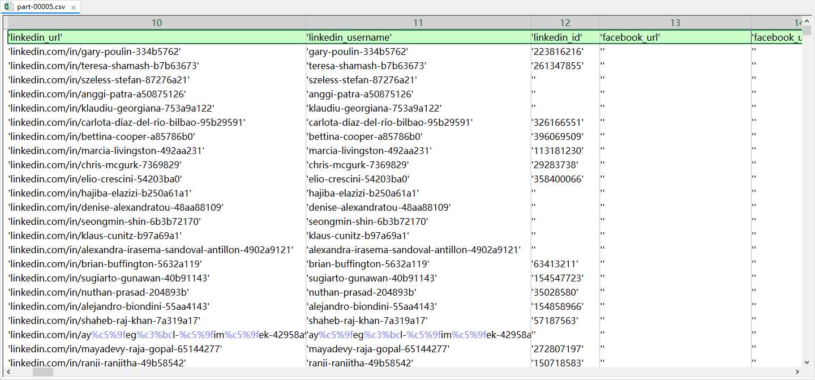The width and height of the screenshot is (815, 380).
Task: Click the 'marcia-livingston-492aa231' username cell
Action: pos(418,151)
